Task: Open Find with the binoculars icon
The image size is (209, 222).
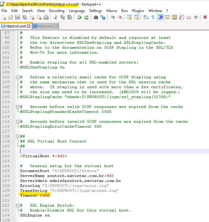Action: 96,17
